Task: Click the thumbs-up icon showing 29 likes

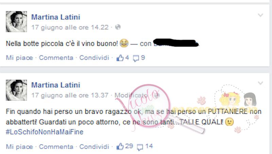Action: 120,147
